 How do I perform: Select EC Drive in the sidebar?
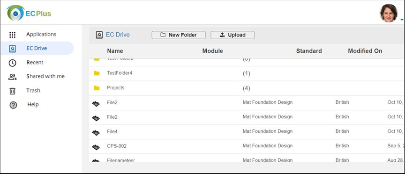point(37,48)
